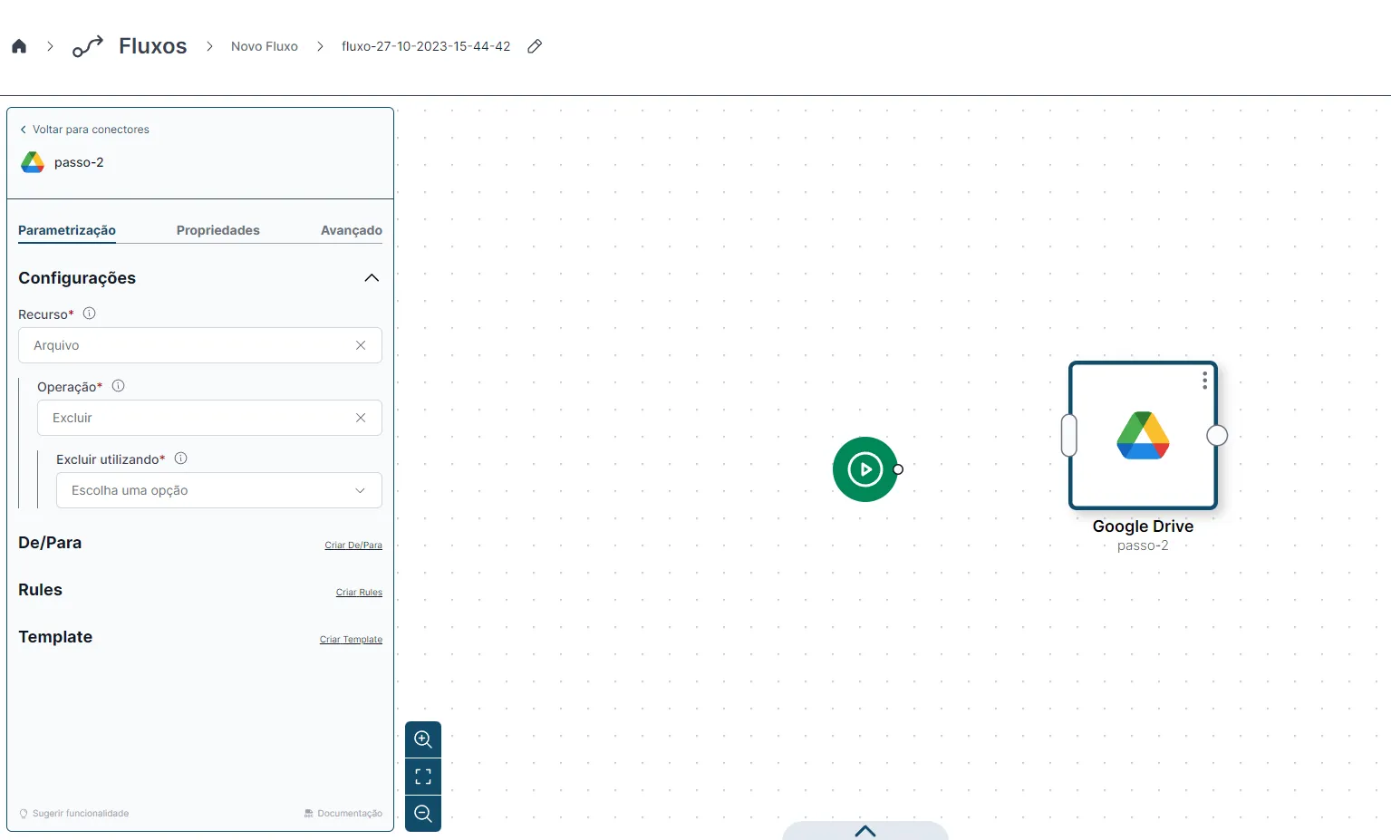Screen dimensions: 1391x840
Task: Navigate to Fluxos in breadcrumb
Action: (x=153, y=46)
